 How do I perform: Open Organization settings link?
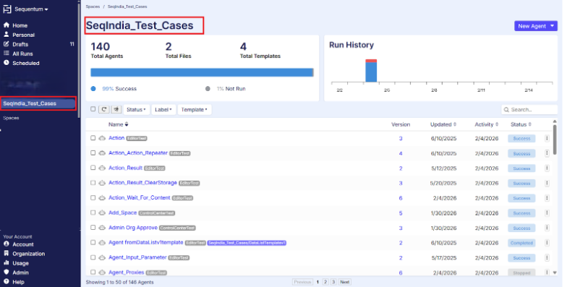tap(29, 254)
